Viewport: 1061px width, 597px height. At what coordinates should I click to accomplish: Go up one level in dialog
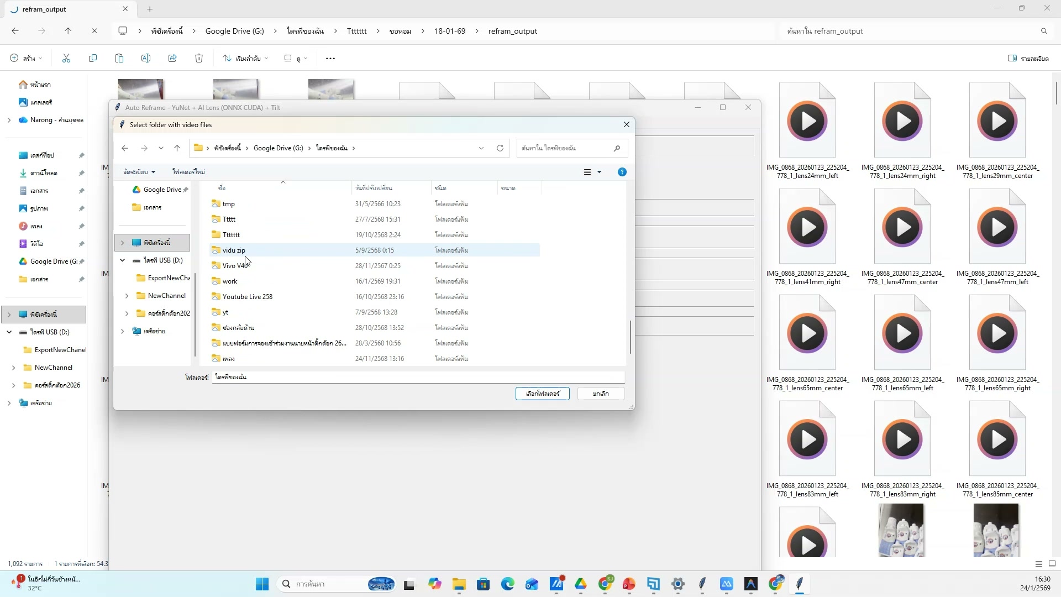coord(177,148)
